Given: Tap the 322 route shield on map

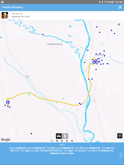Looking at the screenshot, I should 94,101.
